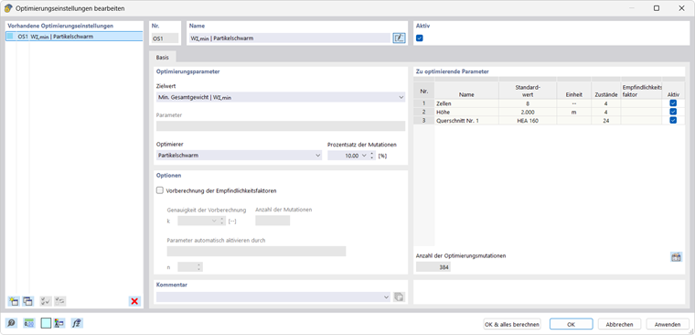The image size is (695, 335).
Task: Click the invert selection icon
Action: (59, 301)
